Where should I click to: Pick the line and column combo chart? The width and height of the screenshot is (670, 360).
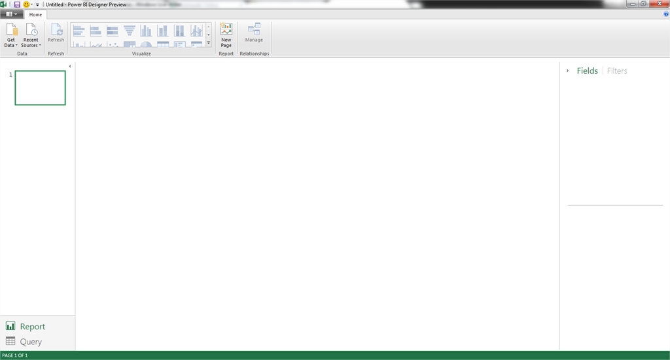[x=196, y=31]
